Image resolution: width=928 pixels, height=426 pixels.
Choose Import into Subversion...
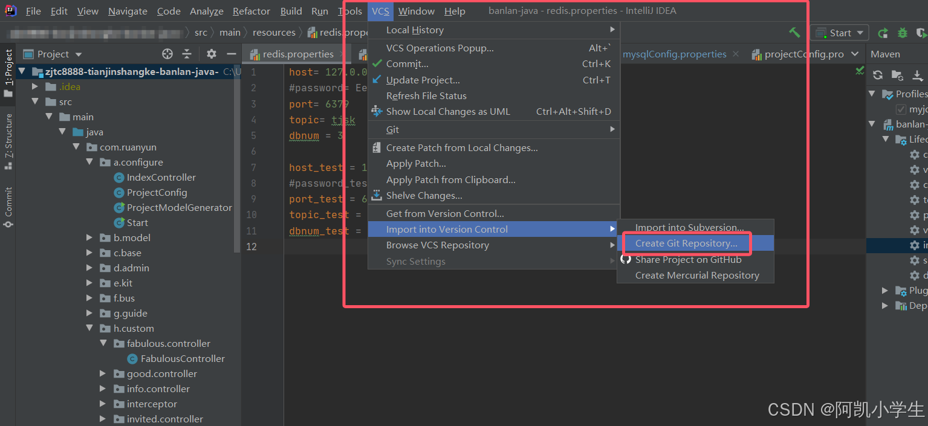click(695, 227)
